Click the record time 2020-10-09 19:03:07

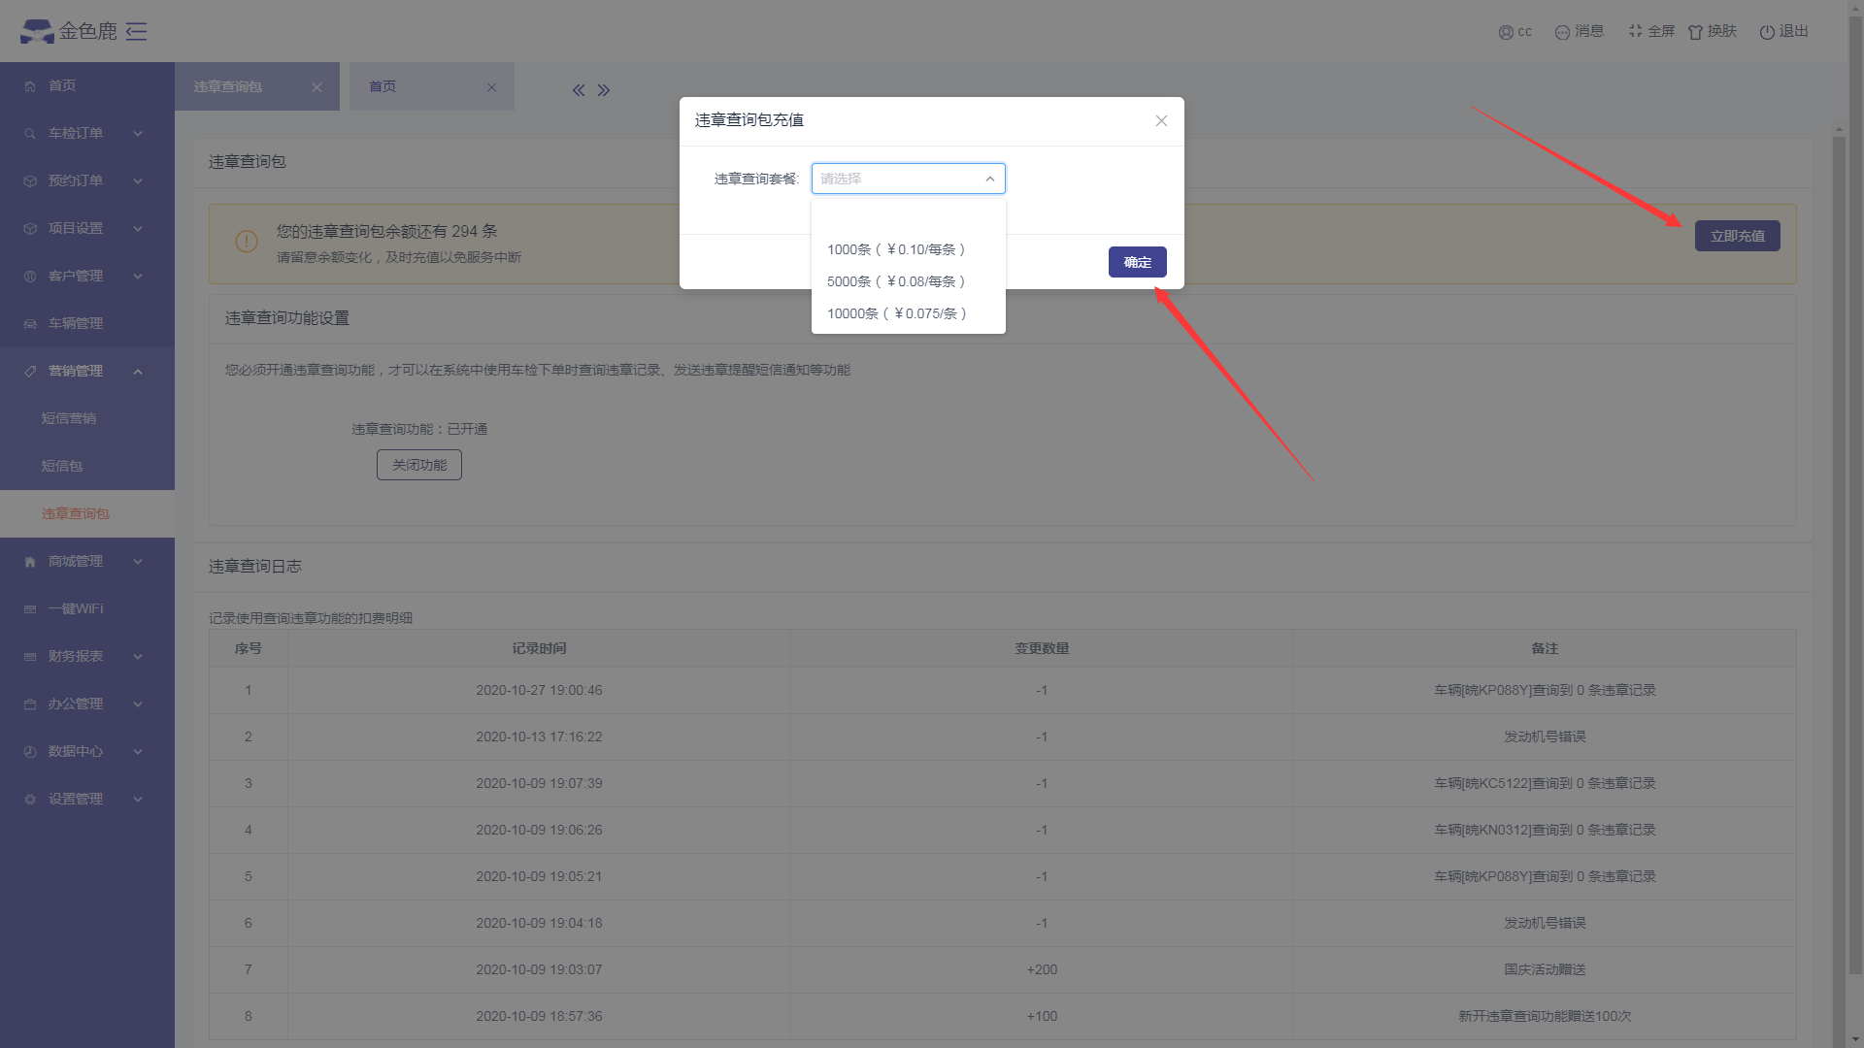(x=539, y=969)
